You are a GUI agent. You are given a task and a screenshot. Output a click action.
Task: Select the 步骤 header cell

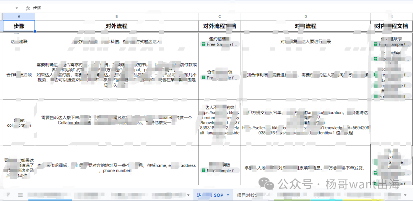point(19,26)
